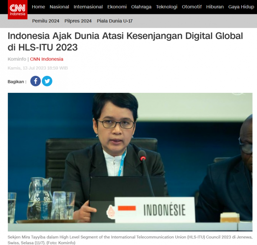Open the Hiburan section

pos(215,7)
